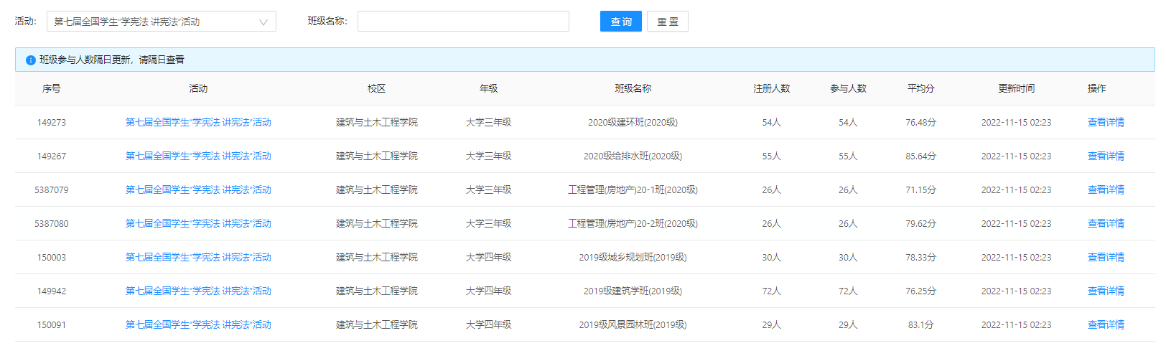Click activity link in row 150003

198,257
